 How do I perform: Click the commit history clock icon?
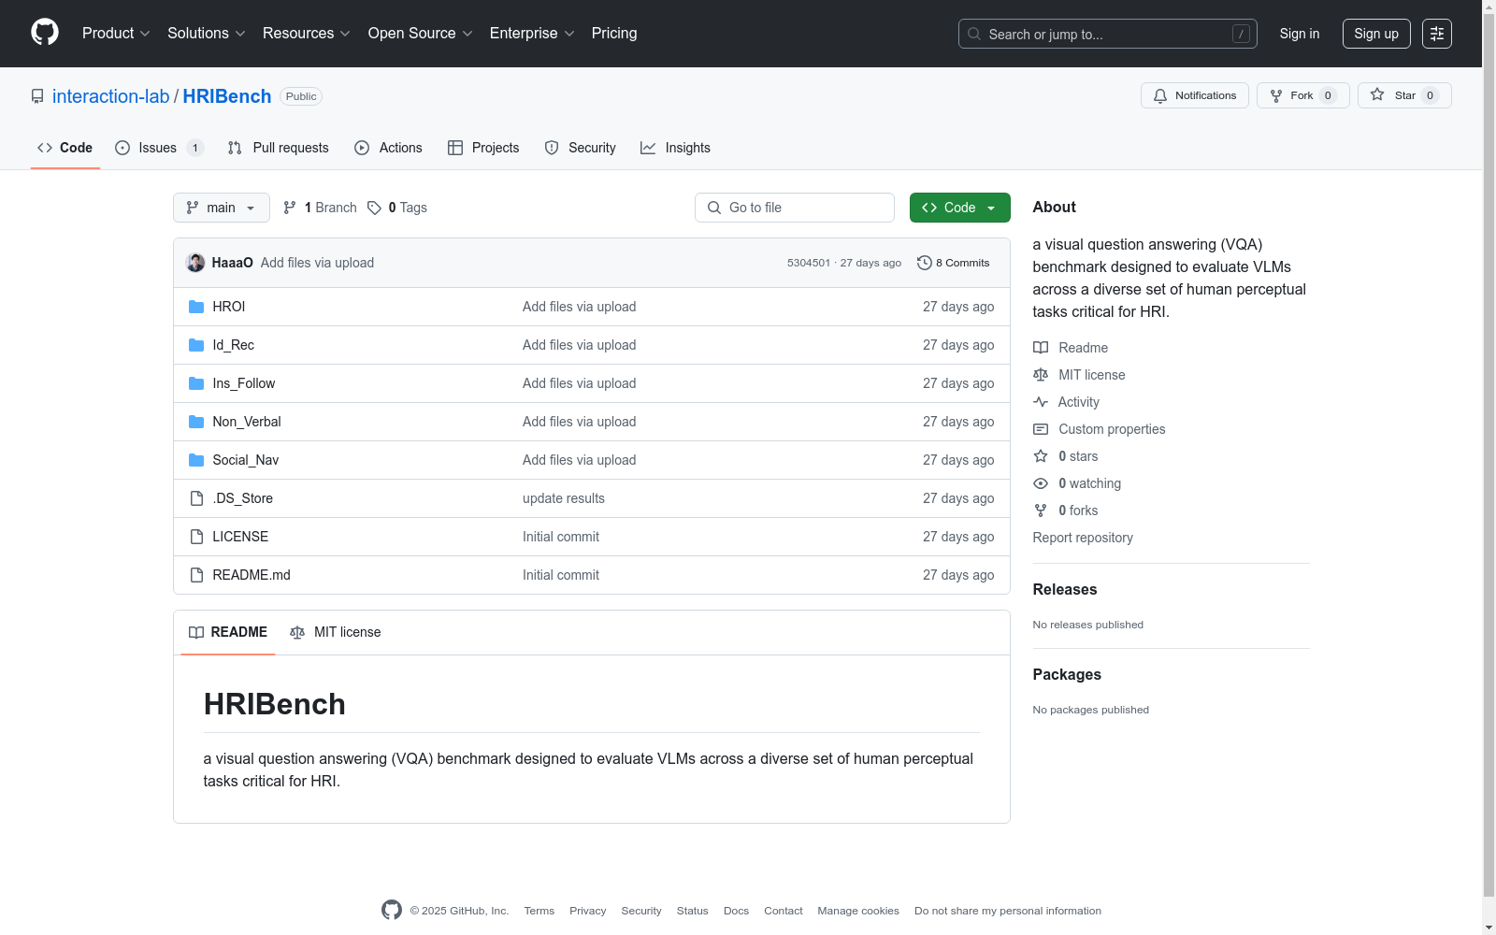[x=925, y=263]
